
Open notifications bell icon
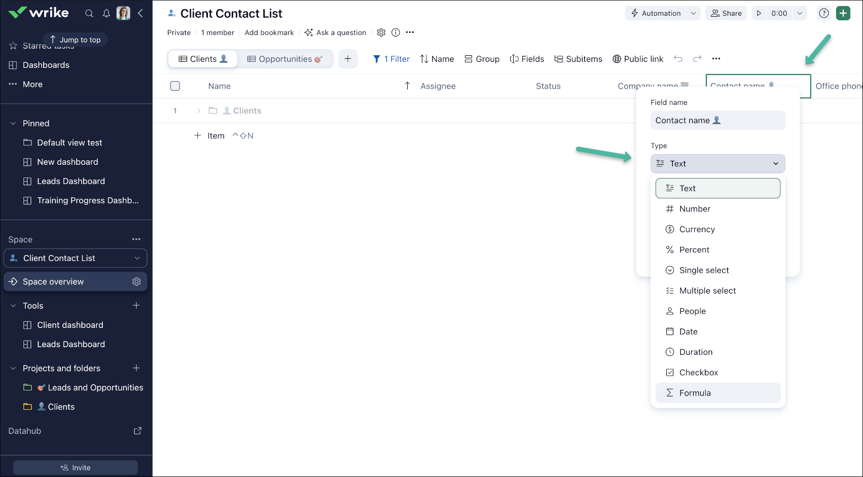106,14
